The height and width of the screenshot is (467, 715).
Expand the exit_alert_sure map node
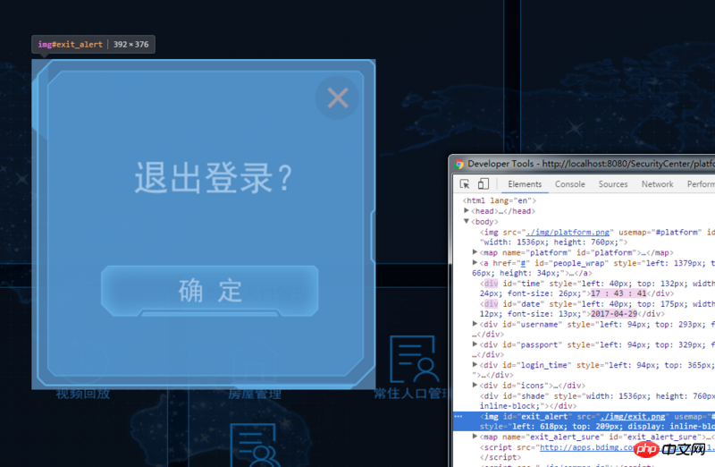[x=475, y=437]
